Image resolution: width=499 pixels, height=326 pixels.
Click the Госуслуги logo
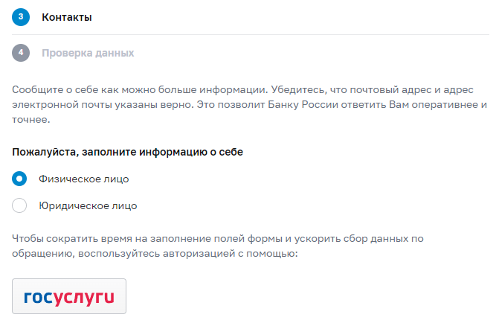point(69,297)
